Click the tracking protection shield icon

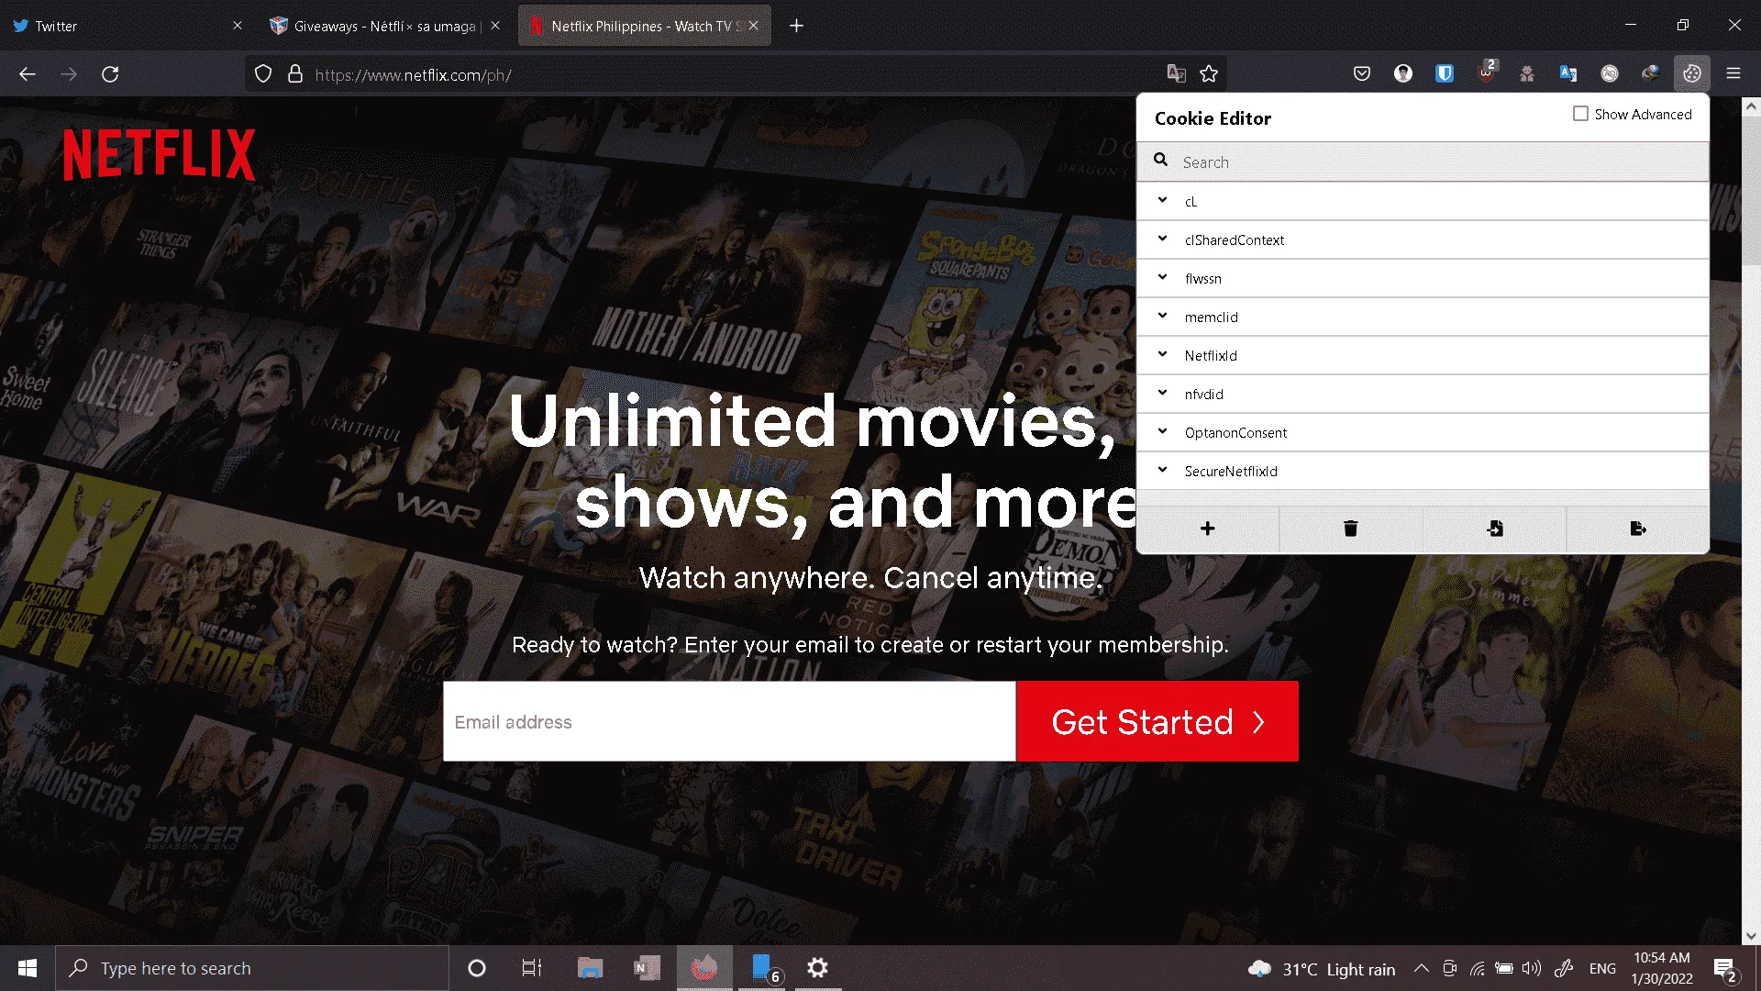(263, 74)
